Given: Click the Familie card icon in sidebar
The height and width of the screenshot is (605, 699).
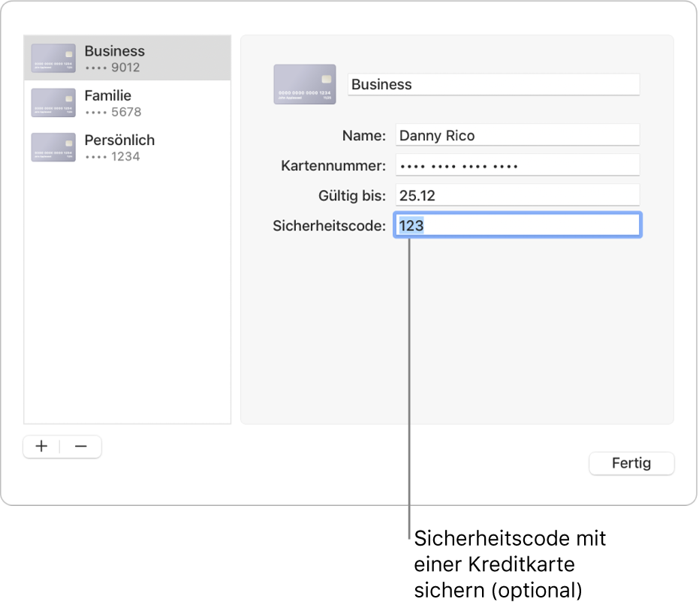Looking at the screenshot, I should [x=53, y=103].
